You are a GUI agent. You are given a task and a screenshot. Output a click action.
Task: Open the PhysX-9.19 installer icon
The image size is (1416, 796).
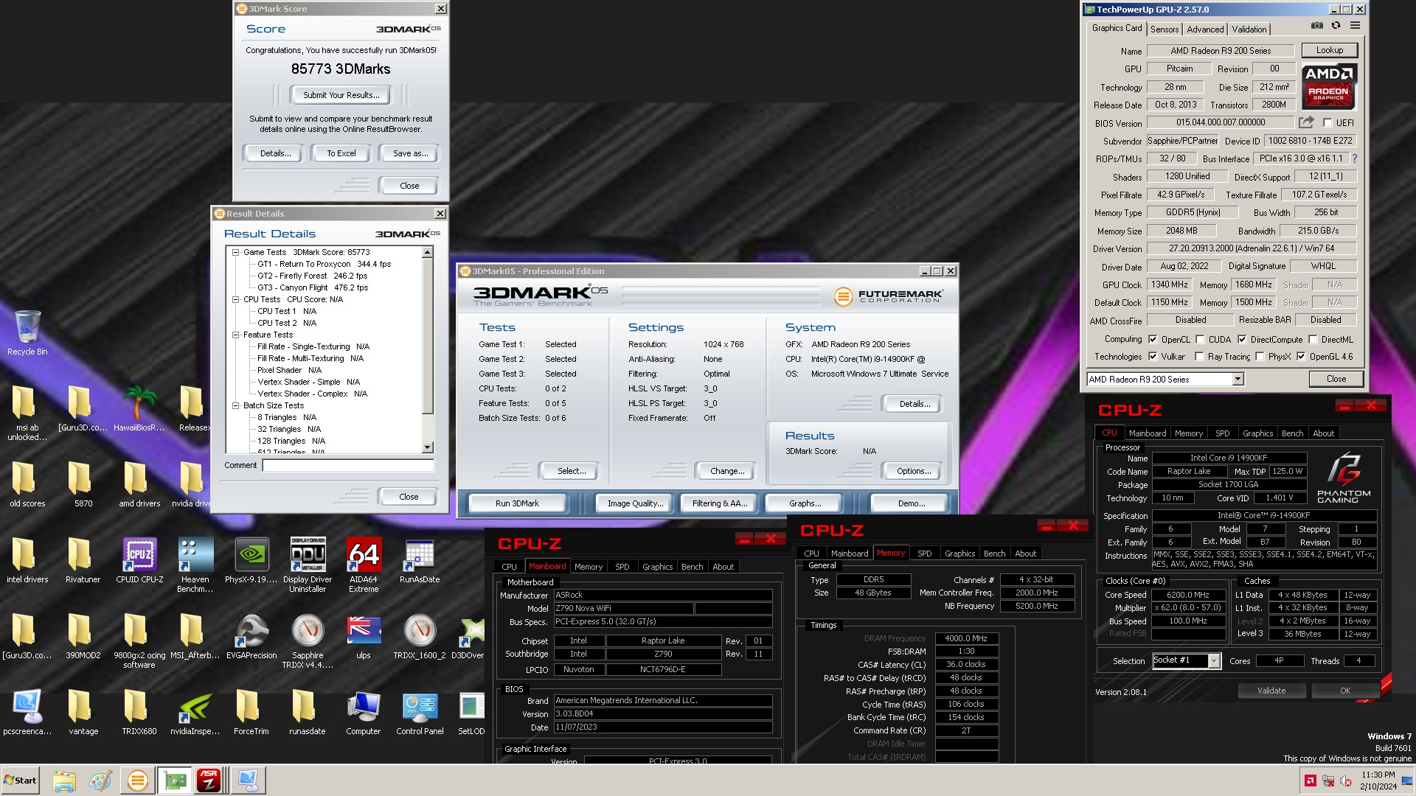click(x=251, y=561)
